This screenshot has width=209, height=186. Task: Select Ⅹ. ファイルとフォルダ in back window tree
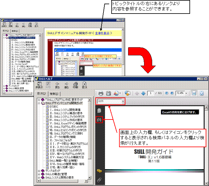click(x=20, y=64)
